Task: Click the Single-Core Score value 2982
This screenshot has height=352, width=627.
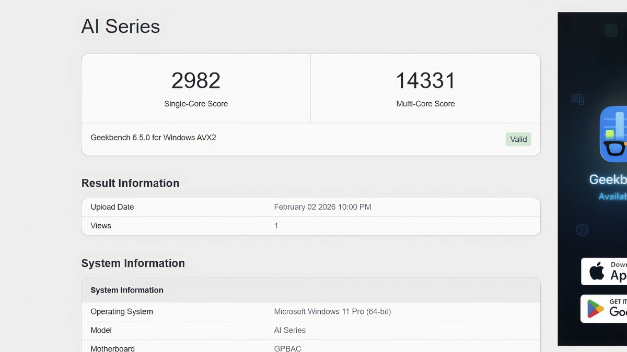Action: click(x=196, y=81)
